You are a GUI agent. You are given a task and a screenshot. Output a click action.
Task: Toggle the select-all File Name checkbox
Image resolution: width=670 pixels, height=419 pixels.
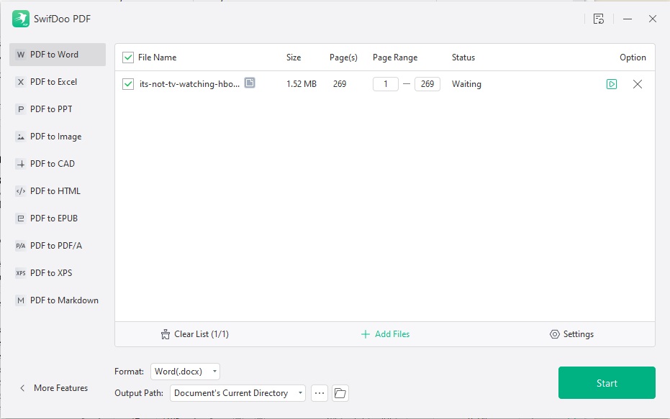click(x=128, y=57)
